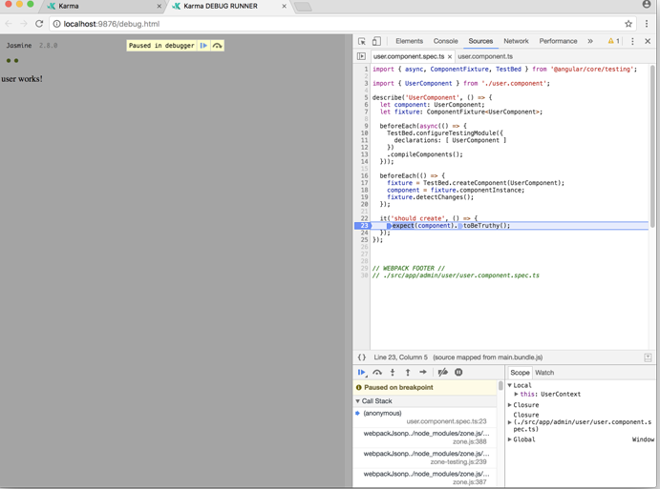Open a new browser tab
The width and height of the screenshot is (660, 489).
coord(303,7)
